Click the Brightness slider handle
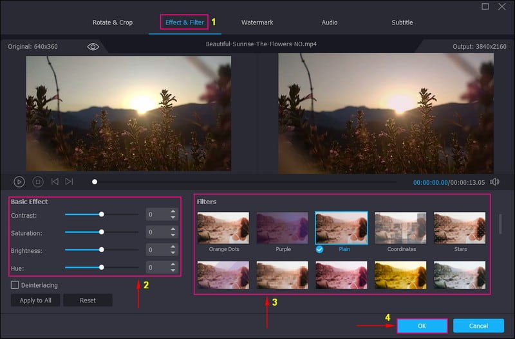 (101, 250)
